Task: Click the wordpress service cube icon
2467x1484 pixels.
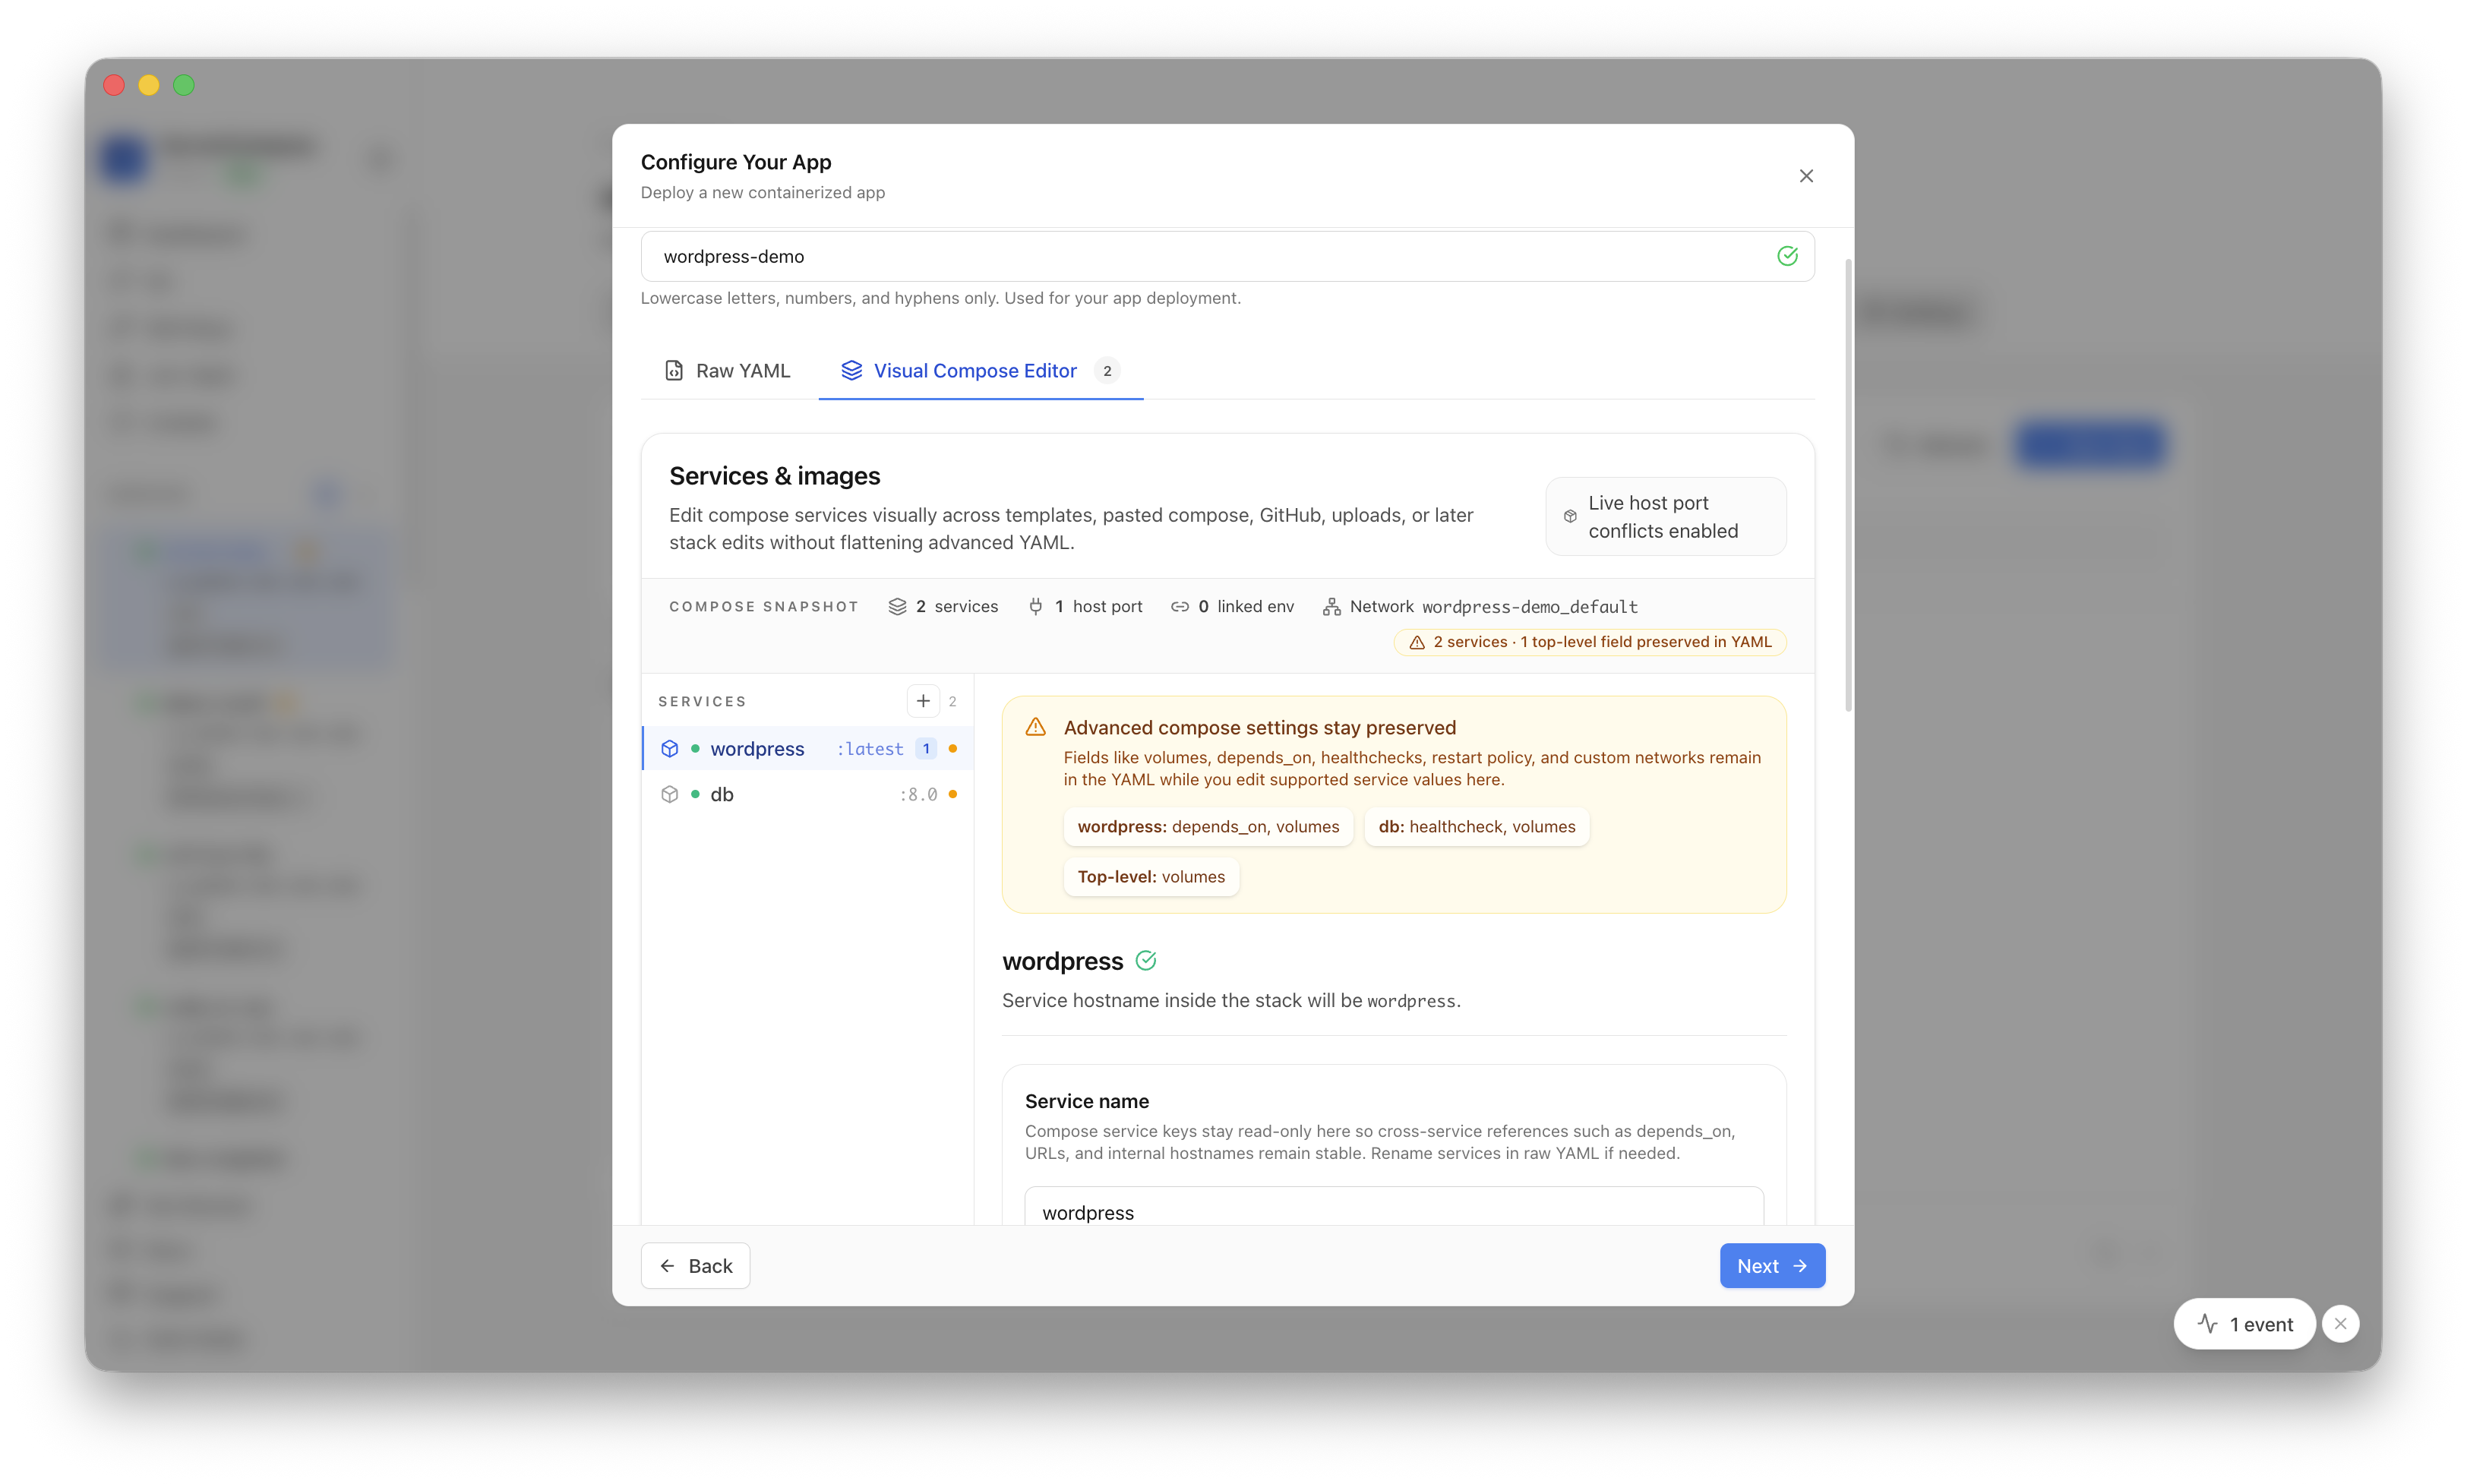Action: (x=669, y=749)
